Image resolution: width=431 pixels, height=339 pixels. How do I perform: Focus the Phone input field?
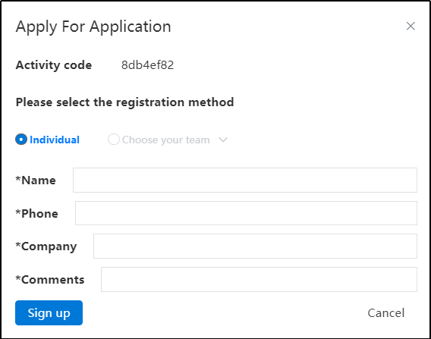pyautogui.click(x=246, y=213)
